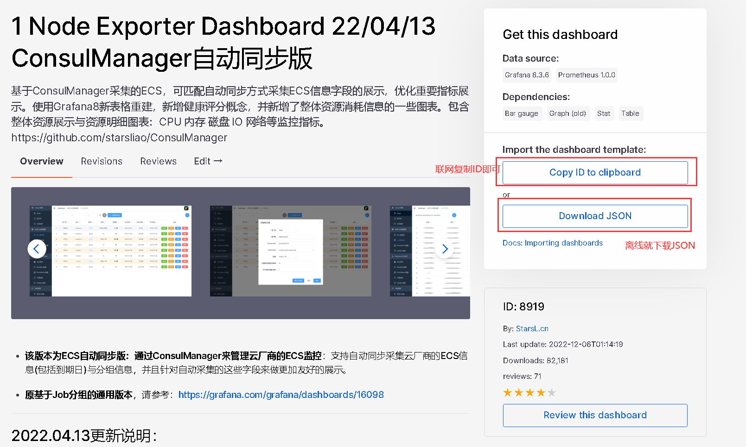Click the github.com/starsliao/ConsulManager URL text
Image resolution: width=746 pixels, height=447 pixels.
[119, 138]
